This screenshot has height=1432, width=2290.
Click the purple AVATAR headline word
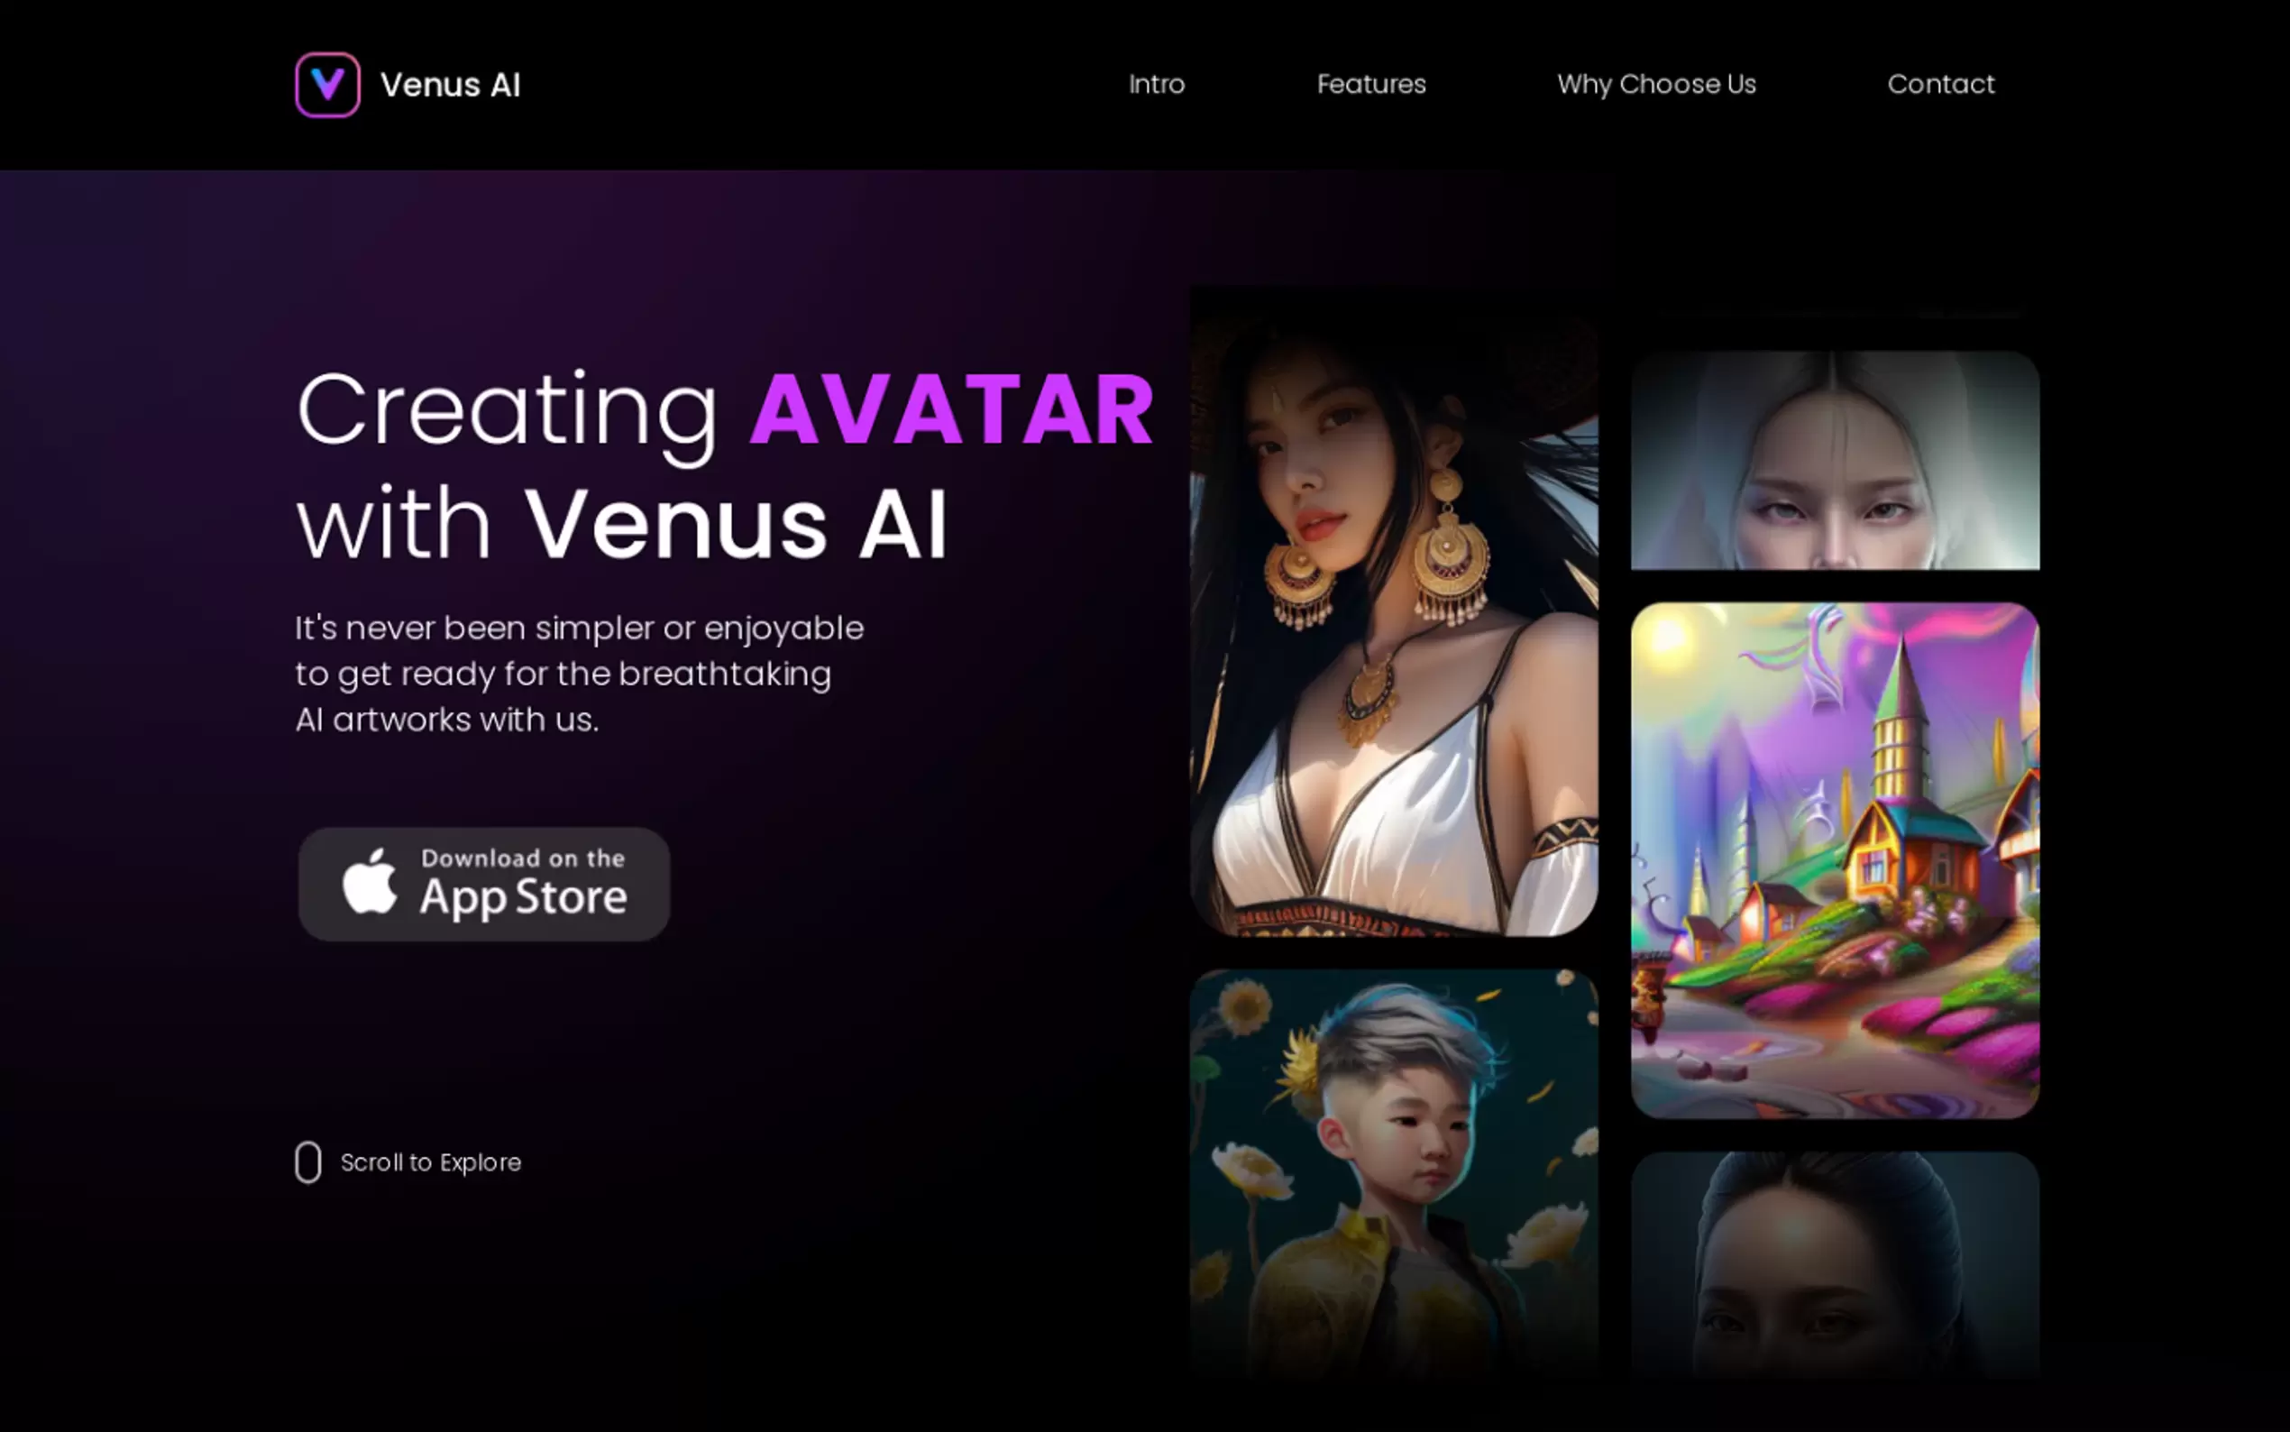pos(951,410)
